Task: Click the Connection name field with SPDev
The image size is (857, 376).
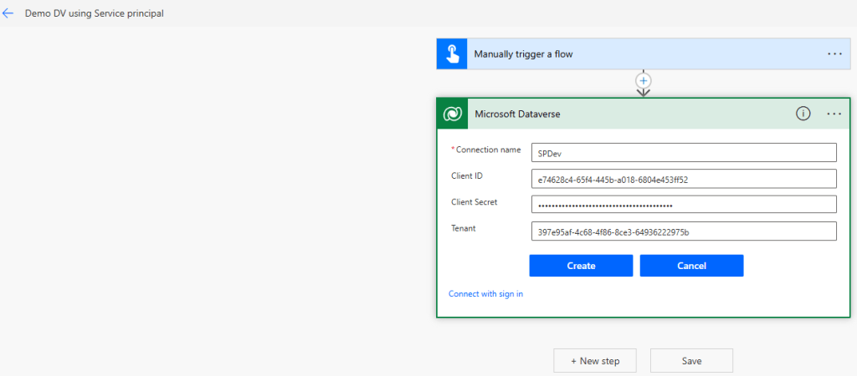Action: (x=683, y=152)
